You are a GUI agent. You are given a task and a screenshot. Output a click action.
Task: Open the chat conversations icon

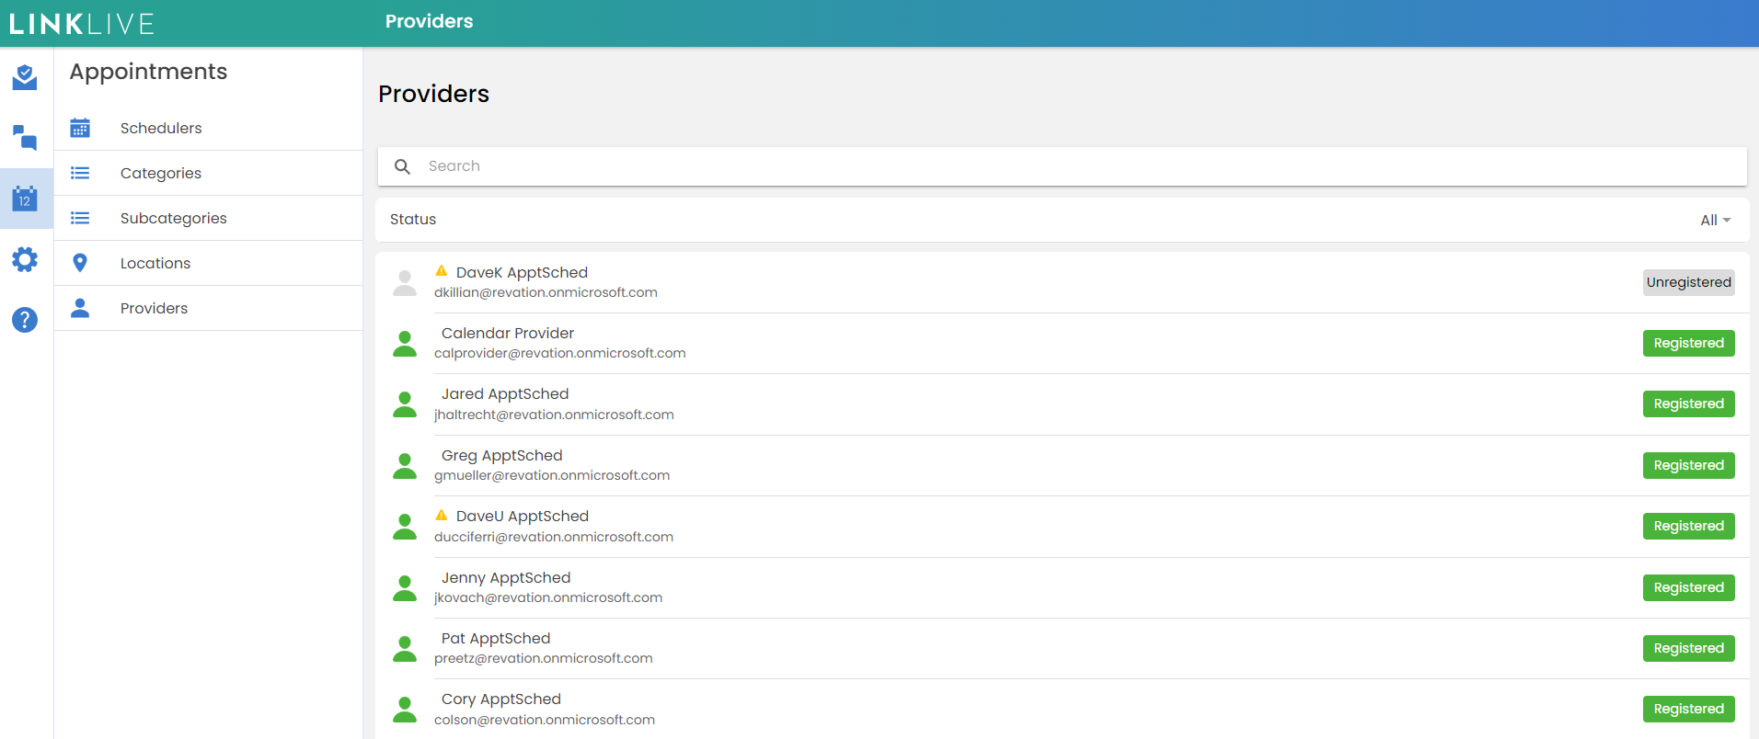(25, 138)
